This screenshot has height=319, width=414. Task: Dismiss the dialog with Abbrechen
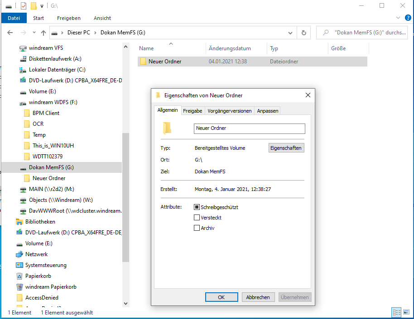pyautogui.click(x=258, y=297)
